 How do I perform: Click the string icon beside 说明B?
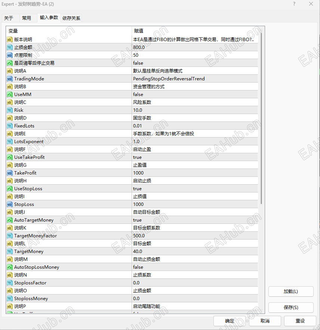(x=9, y=86)
